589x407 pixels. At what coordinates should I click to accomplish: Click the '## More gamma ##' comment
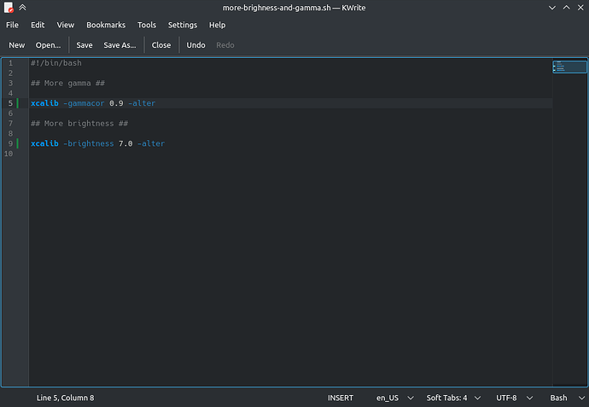[x=67, y=84]
